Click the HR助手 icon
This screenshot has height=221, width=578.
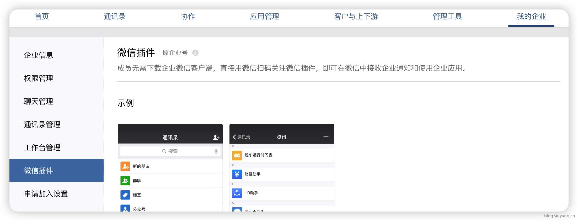pos(237,193)
